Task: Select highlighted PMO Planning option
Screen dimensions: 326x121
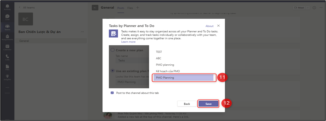Action: point(184,78)
